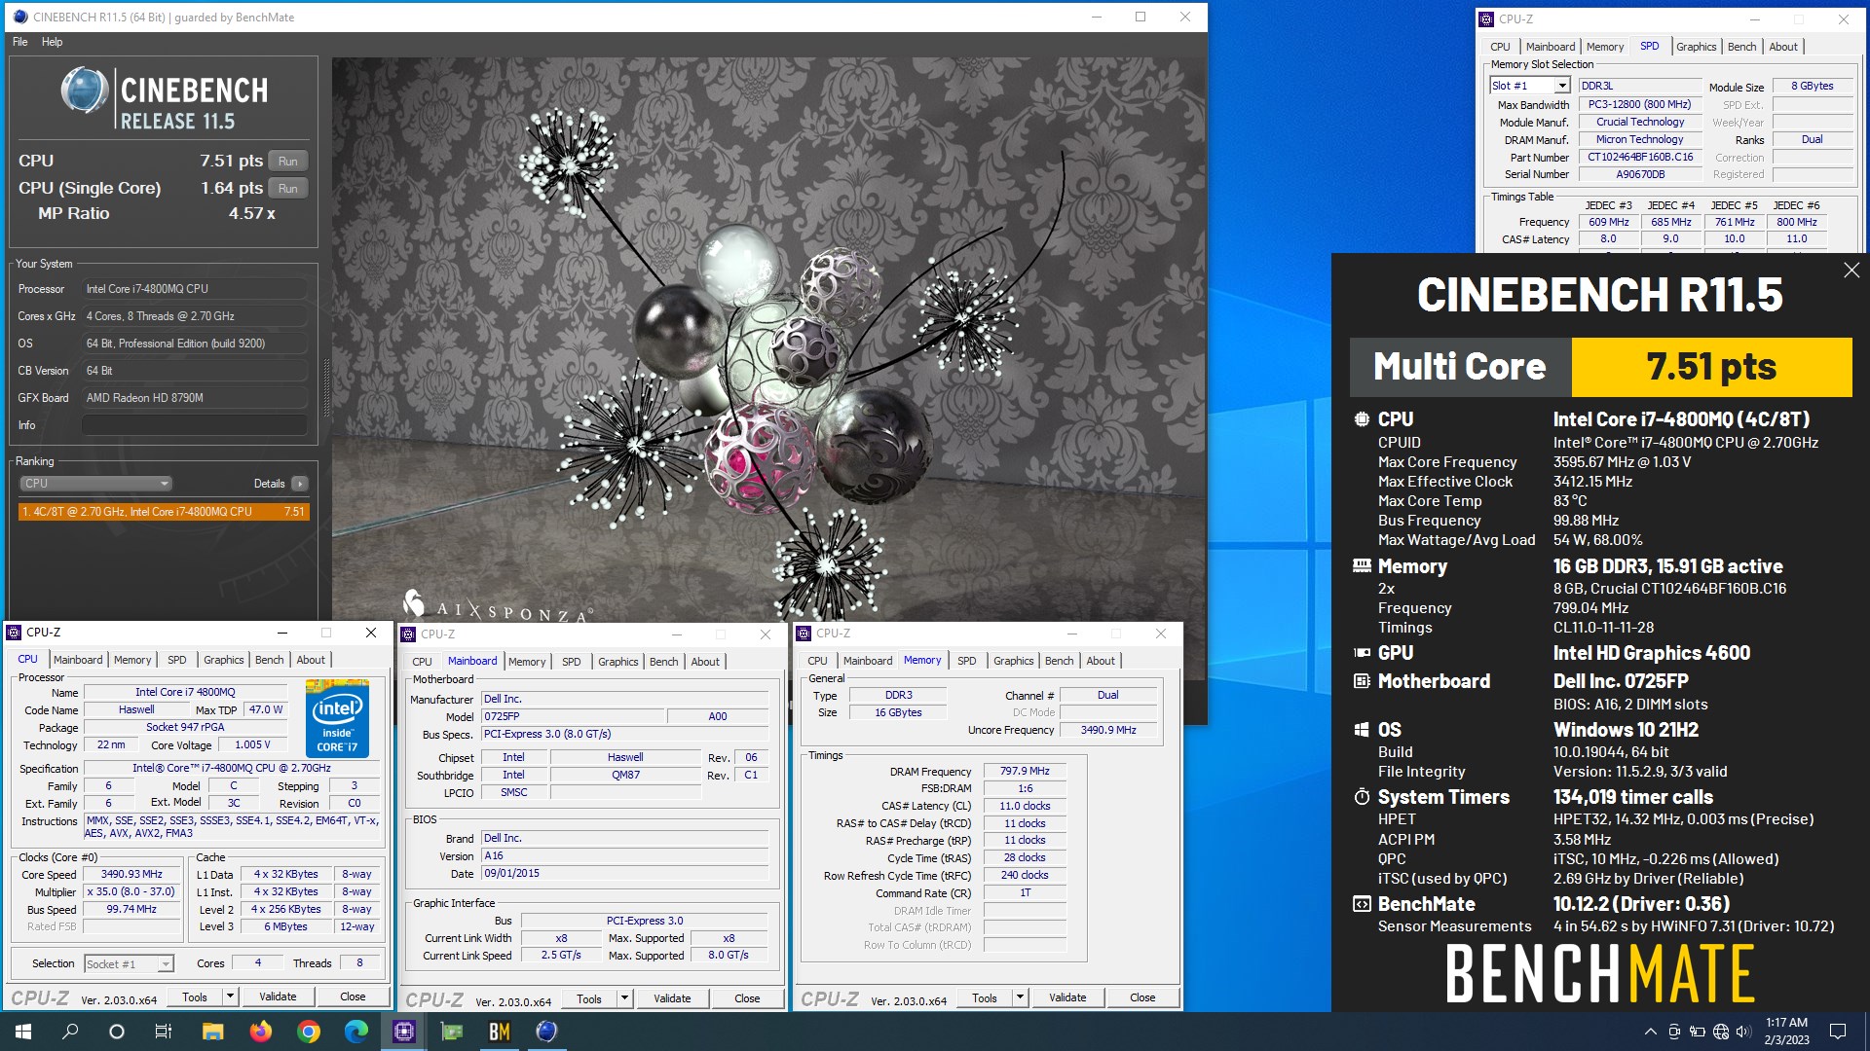Screen dimensions: 1870x1051
Task: Launch Firefox from the taskbar
Action: pyautogui.click(x=260, y=1032)
